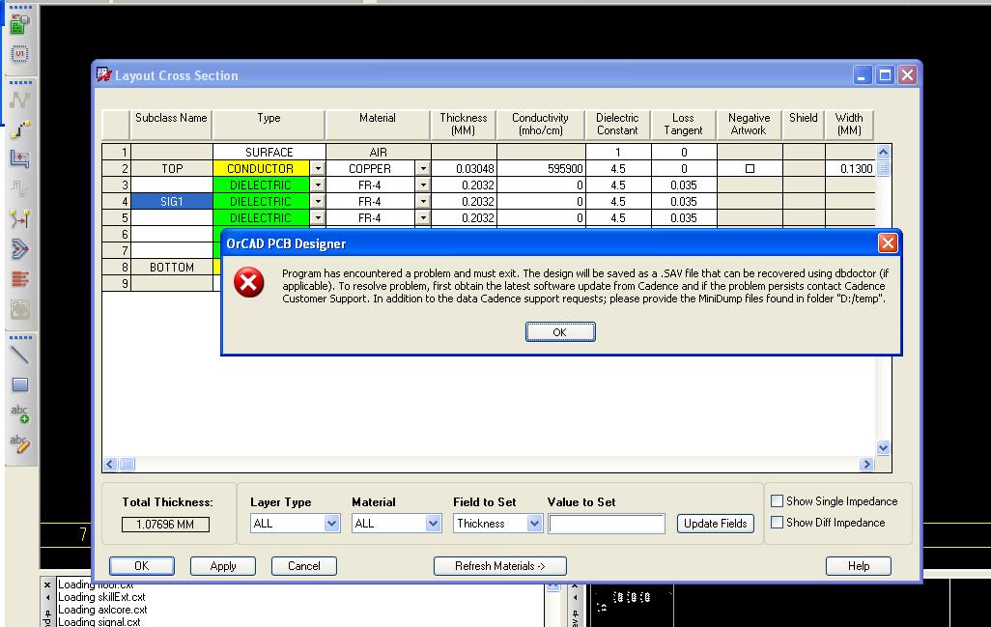Click the Update Fields button

[x=715, y=524]
